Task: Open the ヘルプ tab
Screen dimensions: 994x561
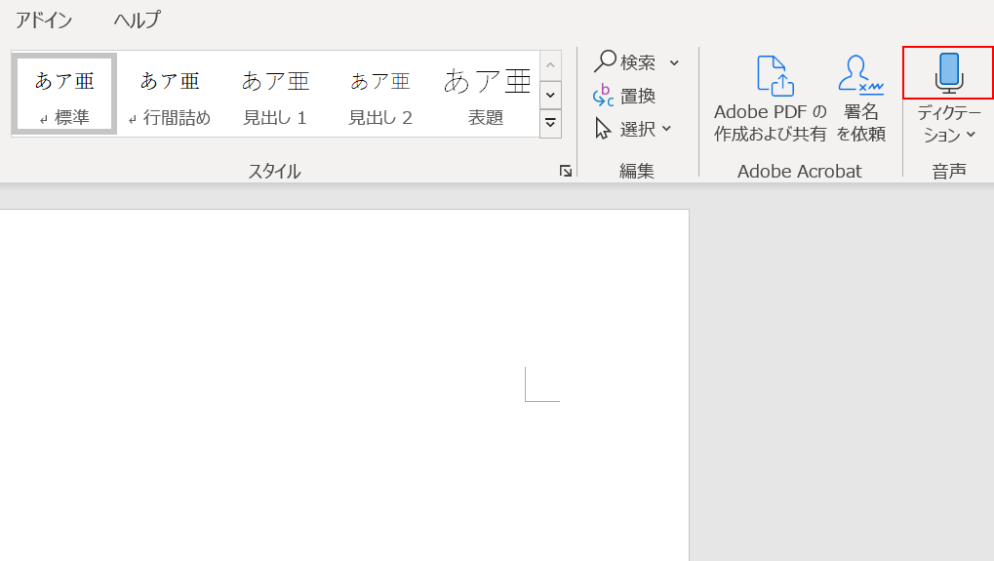Action: point(137,20)
